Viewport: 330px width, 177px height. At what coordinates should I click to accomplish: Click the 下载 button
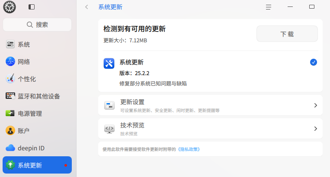click(x=287, y=34)
